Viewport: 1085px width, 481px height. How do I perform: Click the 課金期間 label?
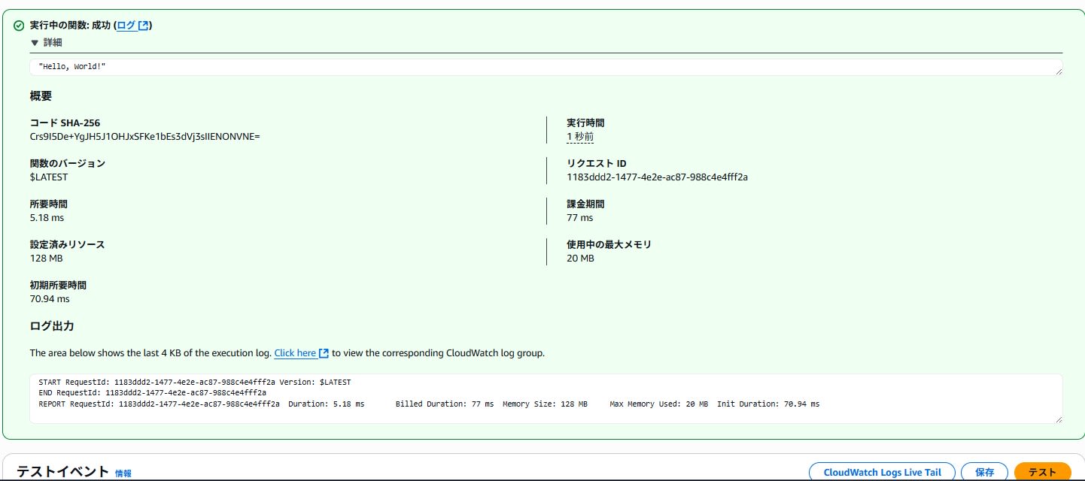pyautogui.click(x=585, y=204)
